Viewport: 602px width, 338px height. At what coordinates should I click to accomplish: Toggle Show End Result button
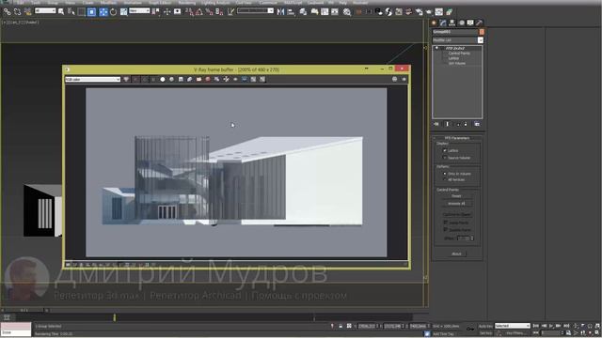click(x=447, y=124)
